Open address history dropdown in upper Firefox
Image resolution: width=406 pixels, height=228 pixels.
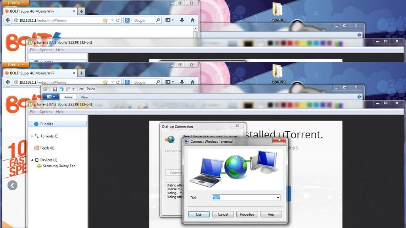coord(112,20)
